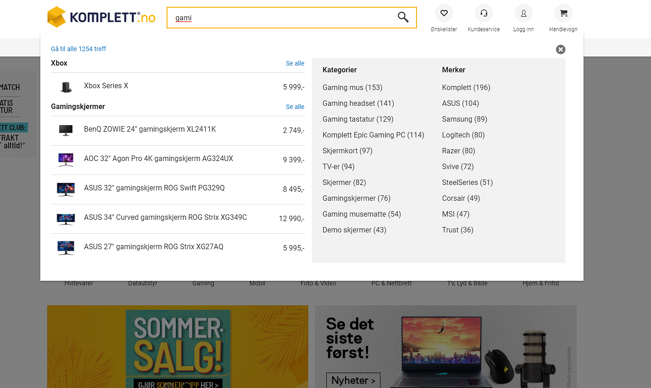Open Hjem & Fritid menu item
The width and height of the screenshot is (651, 388).
(541, 284)
